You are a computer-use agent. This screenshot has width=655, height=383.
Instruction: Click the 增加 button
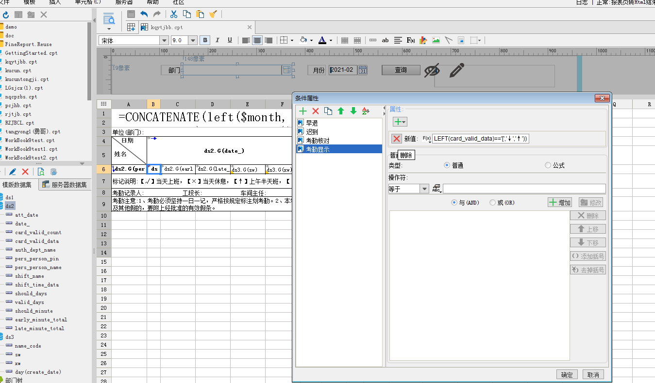pyautogui.click(x=560, y=203)
